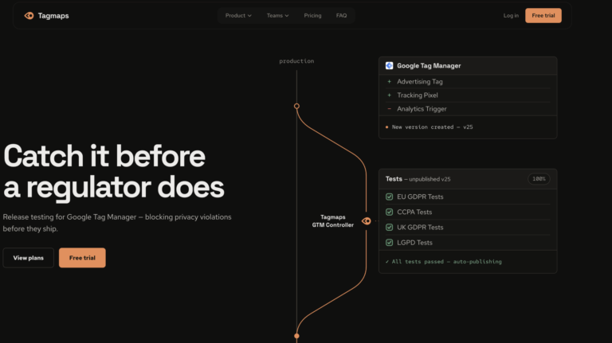This screenshot has height=343, width=612.
Task: Click the production branch label
Action: (x=296, y=61)
